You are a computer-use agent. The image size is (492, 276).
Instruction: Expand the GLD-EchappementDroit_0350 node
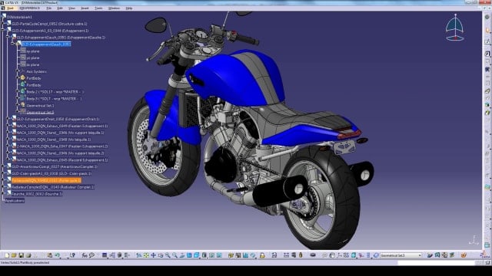coord(8,119)
